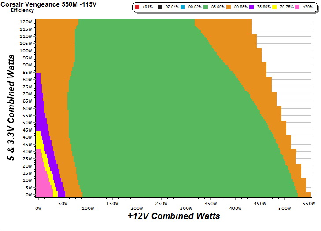Click the 120W tick label on y-axis
The image size is (321, 231).
26,22
